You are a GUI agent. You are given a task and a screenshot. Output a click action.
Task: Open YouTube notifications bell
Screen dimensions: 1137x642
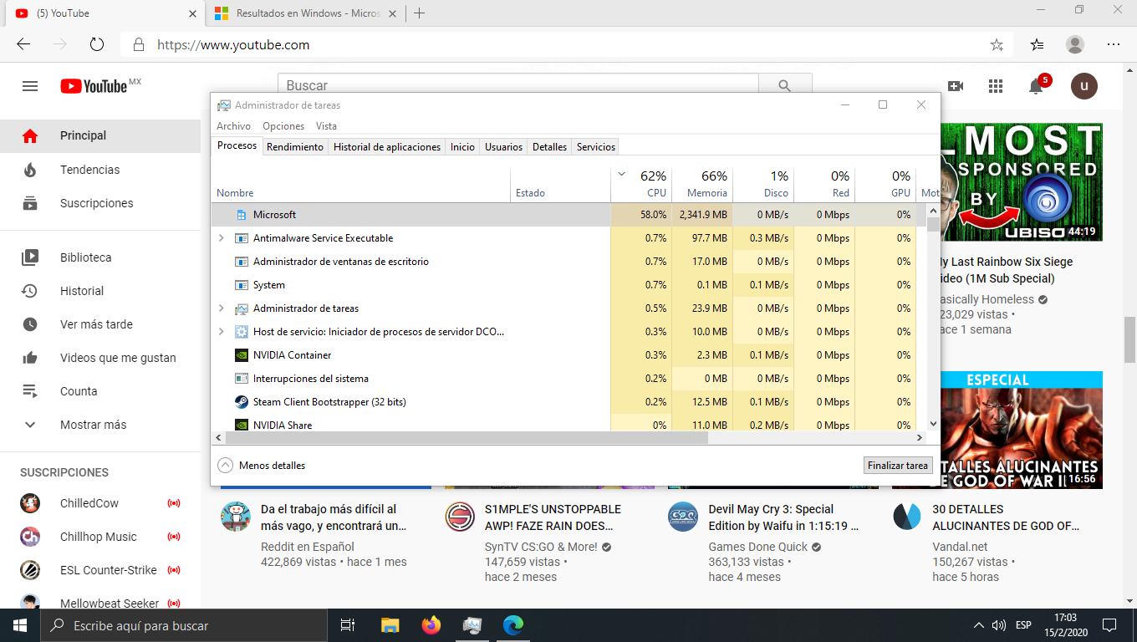(1036, 86)
